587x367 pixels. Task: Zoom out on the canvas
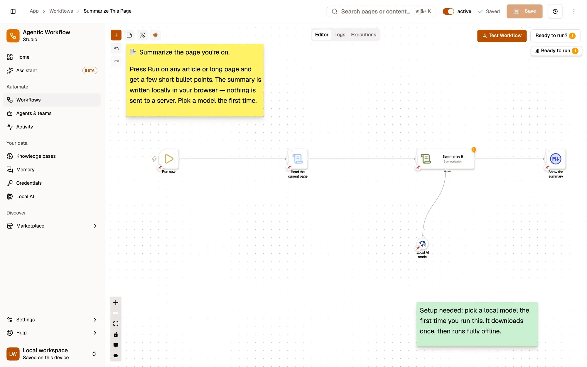pos(116,313)
